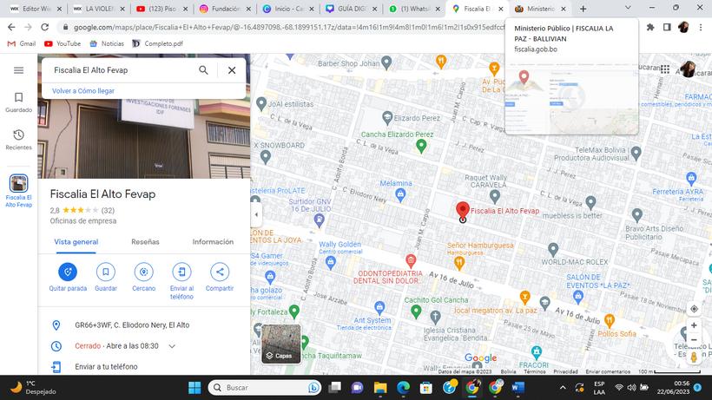Open the Recientes history panel
712x400 pixels.
pos(18,140)
